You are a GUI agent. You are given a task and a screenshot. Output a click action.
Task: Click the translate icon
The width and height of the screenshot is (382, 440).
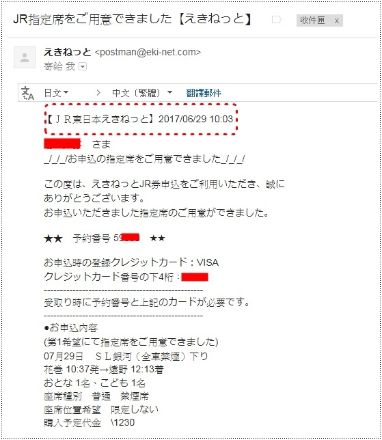pos(27,93)
